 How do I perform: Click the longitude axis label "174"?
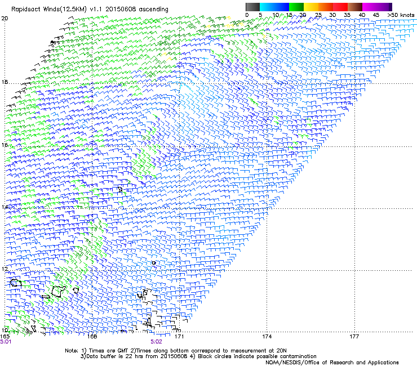tap(267, 337)
